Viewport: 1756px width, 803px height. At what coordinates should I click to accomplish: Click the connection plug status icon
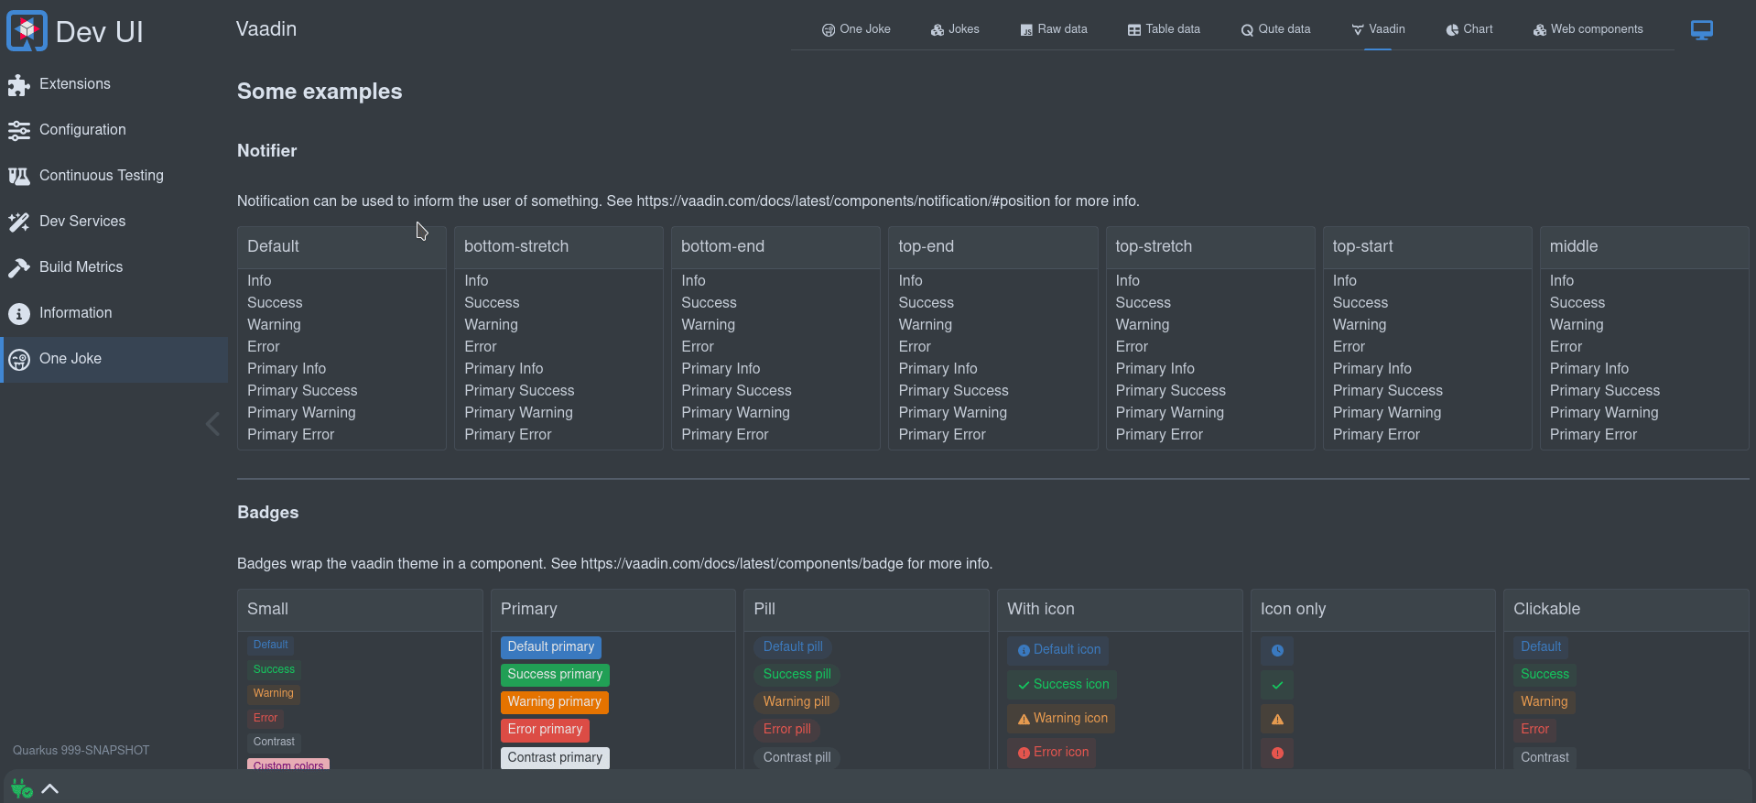(21, 788)
